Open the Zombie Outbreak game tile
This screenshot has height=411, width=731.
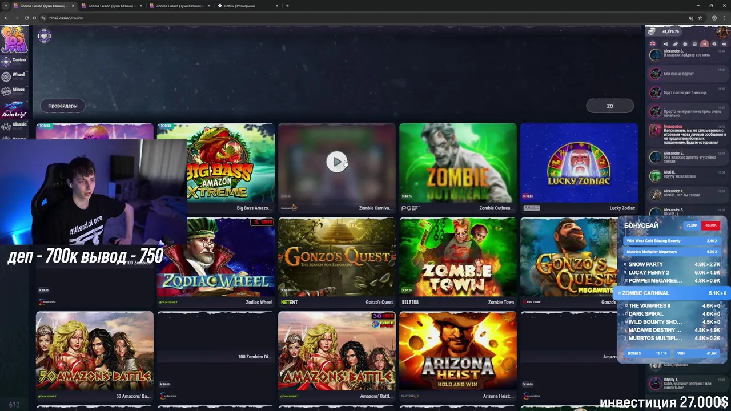click(x=458, y=168)
